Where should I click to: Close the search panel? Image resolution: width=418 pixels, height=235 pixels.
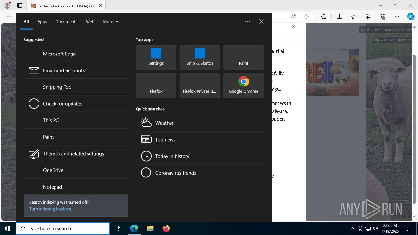[x=261, y=21]
